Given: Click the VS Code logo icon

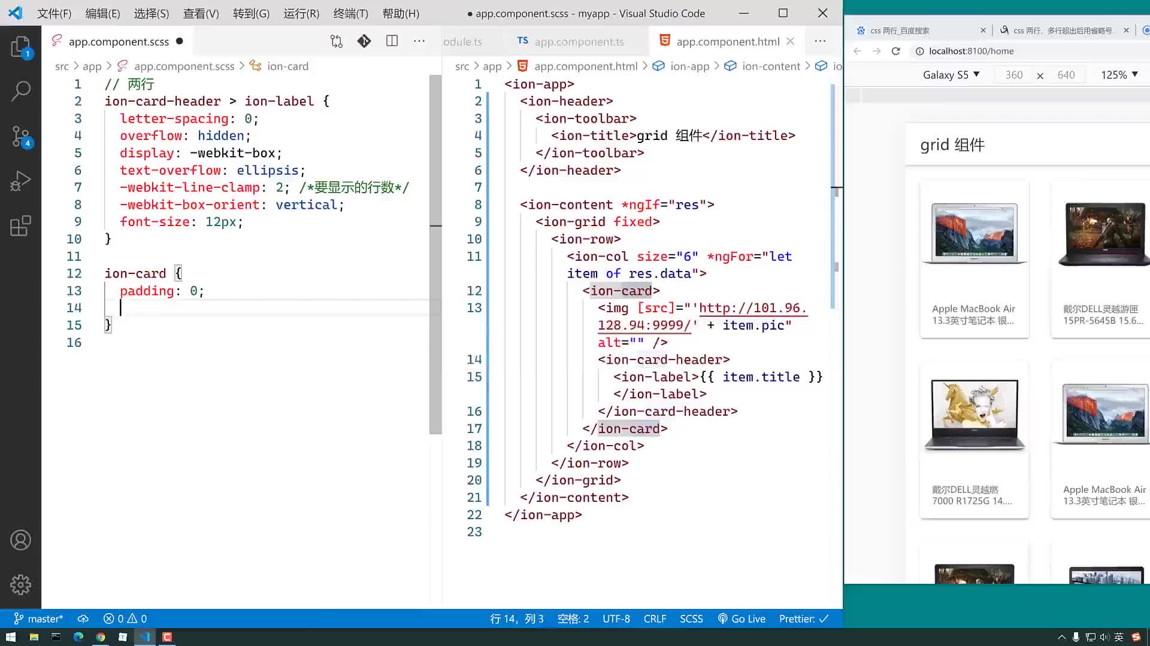Looking at the screenshot, I should coord(15,13).
